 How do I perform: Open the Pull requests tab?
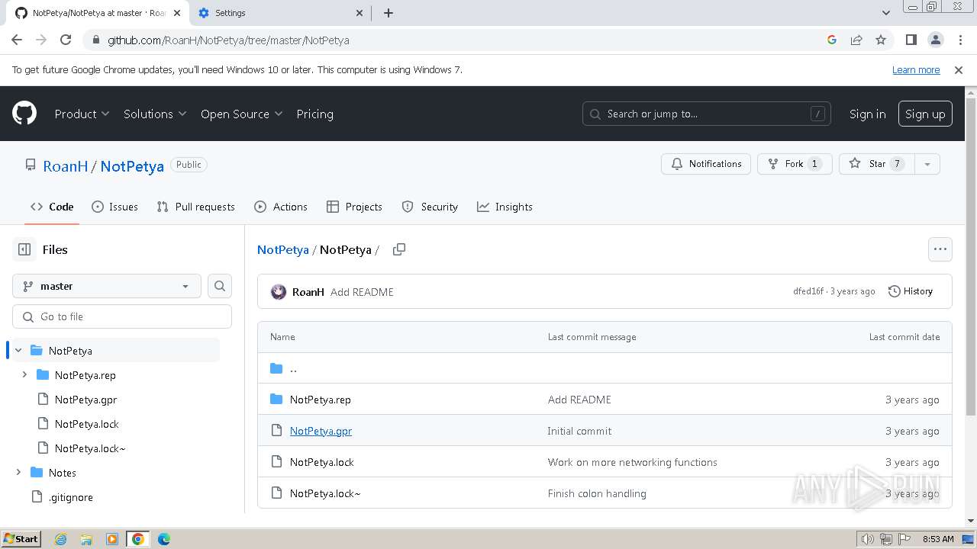tap(195, 207)
